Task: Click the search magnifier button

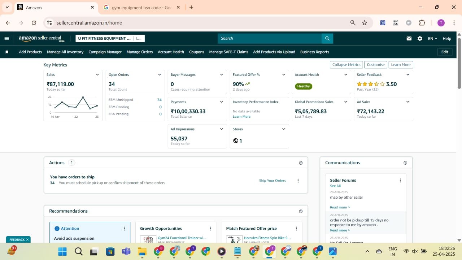Action: pyautogui.click(x=327, y=38)
